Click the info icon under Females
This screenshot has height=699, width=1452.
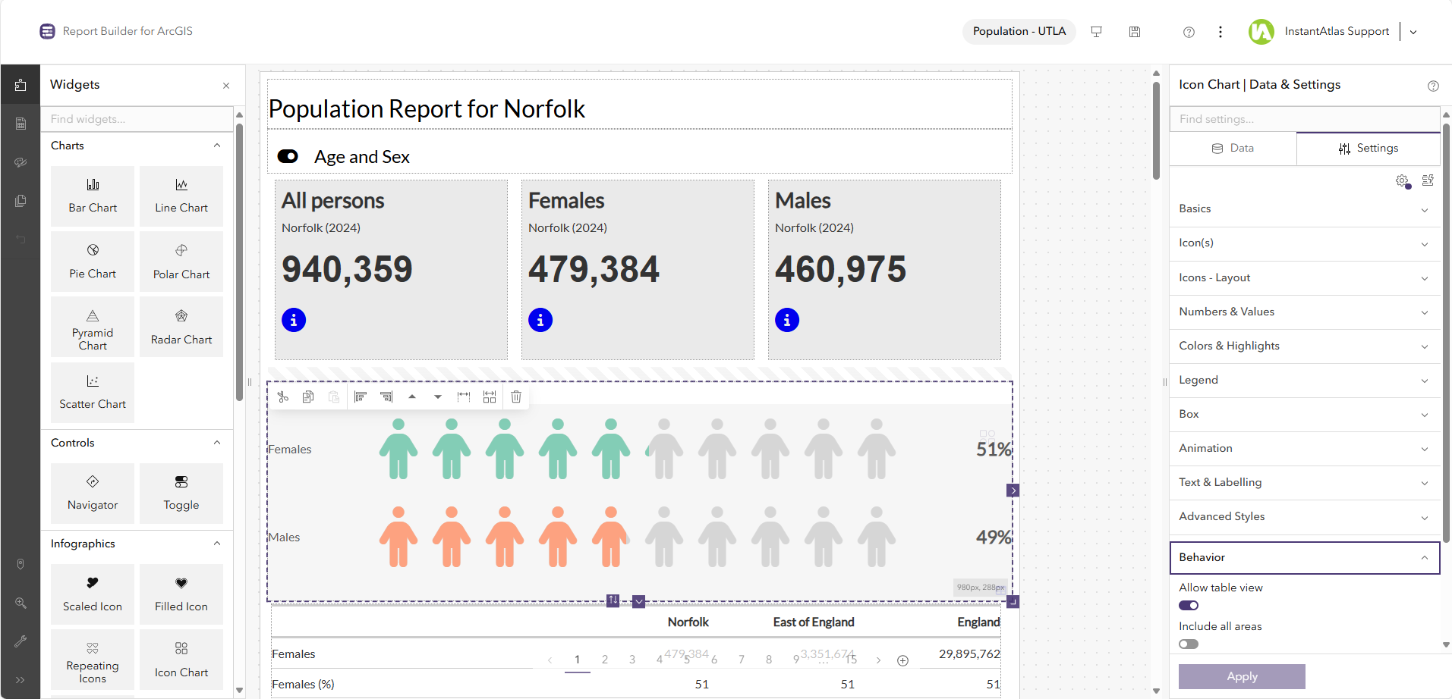540,320
